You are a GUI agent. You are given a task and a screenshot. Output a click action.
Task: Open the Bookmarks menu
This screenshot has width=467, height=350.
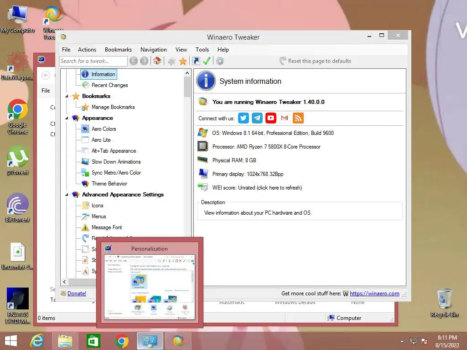pyautogui.click(x=118, y=50)
